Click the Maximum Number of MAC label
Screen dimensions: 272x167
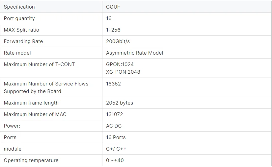[x=35, y=114]
